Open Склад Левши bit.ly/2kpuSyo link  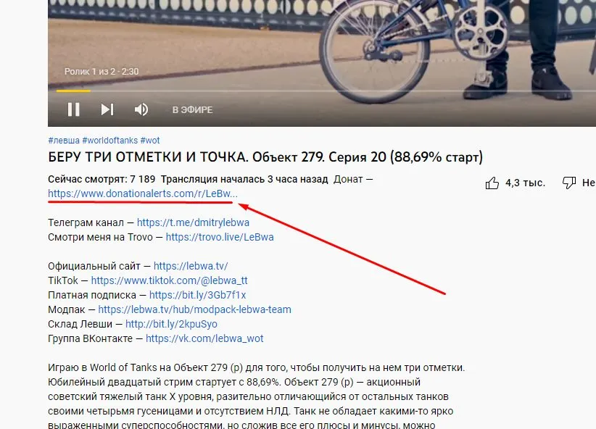[171, 324]
